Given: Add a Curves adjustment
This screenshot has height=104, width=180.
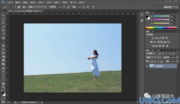Looking at the screenshot, I should click(x=160, y=38).
